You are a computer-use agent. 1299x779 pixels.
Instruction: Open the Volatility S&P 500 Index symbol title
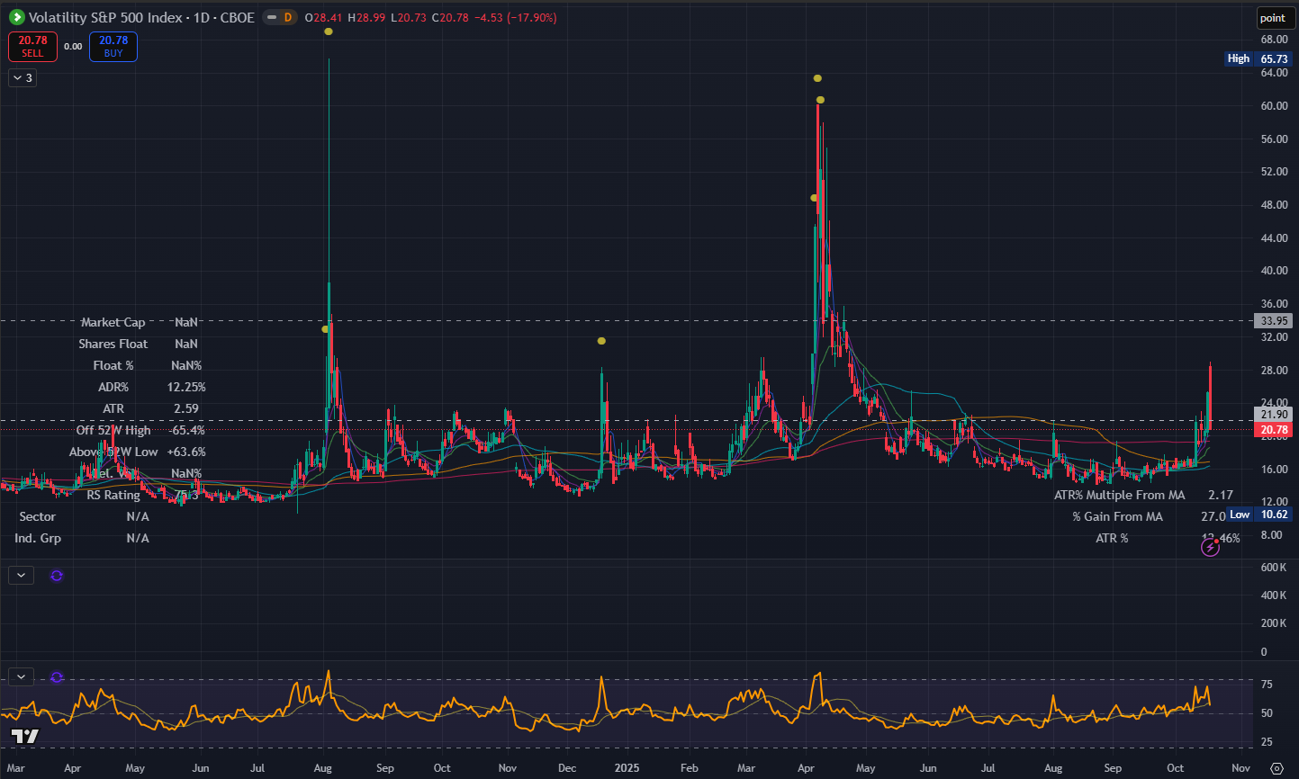click(x=141, y=17)
